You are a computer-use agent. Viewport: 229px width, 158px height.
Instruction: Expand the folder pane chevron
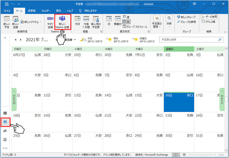(5, 38)
